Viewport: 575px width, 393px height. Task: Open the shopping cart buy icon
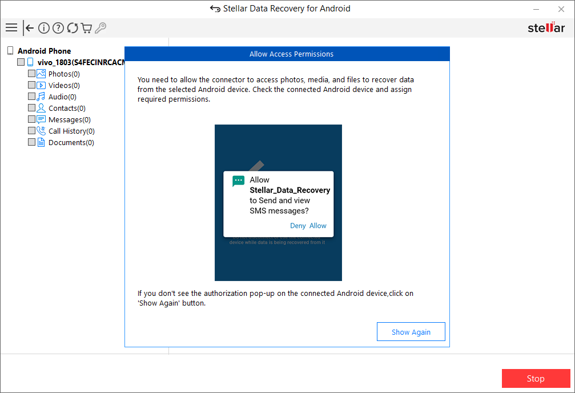coord(86,28)
